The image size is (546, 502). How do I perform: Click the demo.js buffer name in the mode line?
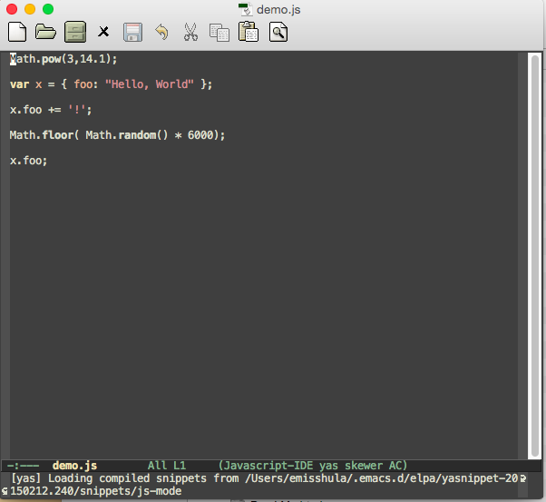coord(75,466)
